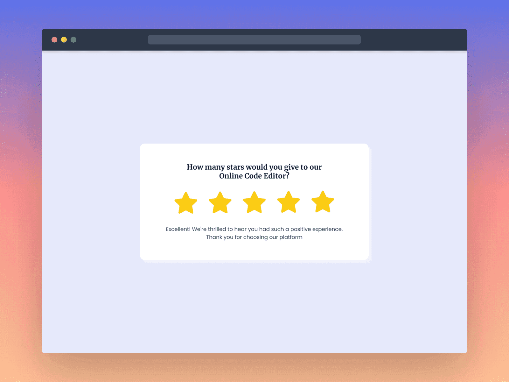The image size is (509, 382).
Task: Click "positive experience" in the feedback text
Action: (316, 229)
